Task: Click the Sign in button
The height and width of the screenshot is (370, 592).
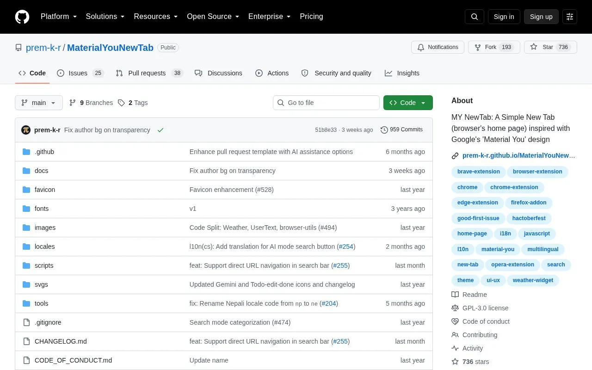Action: [x=504, y=17]
